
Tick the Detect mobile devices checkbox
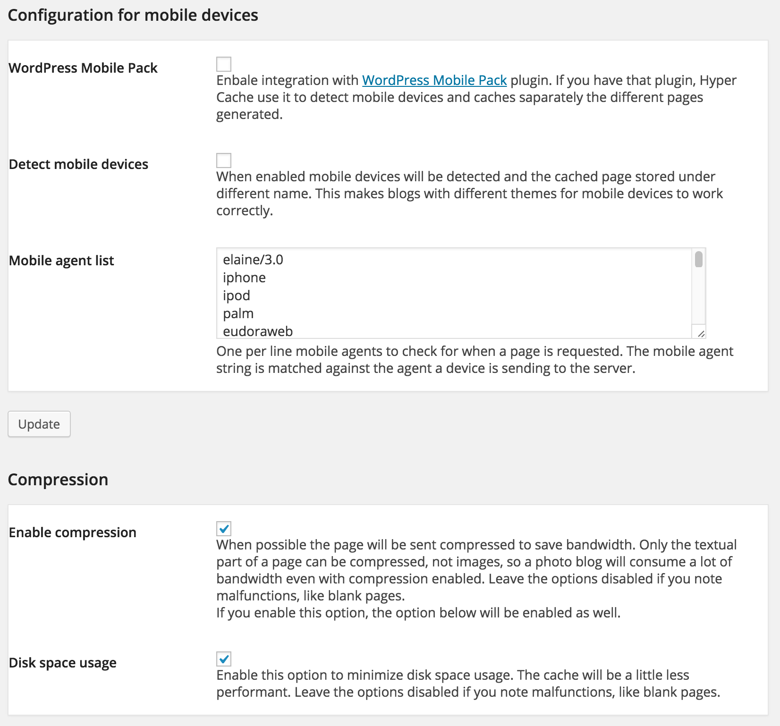pos(224,160)
